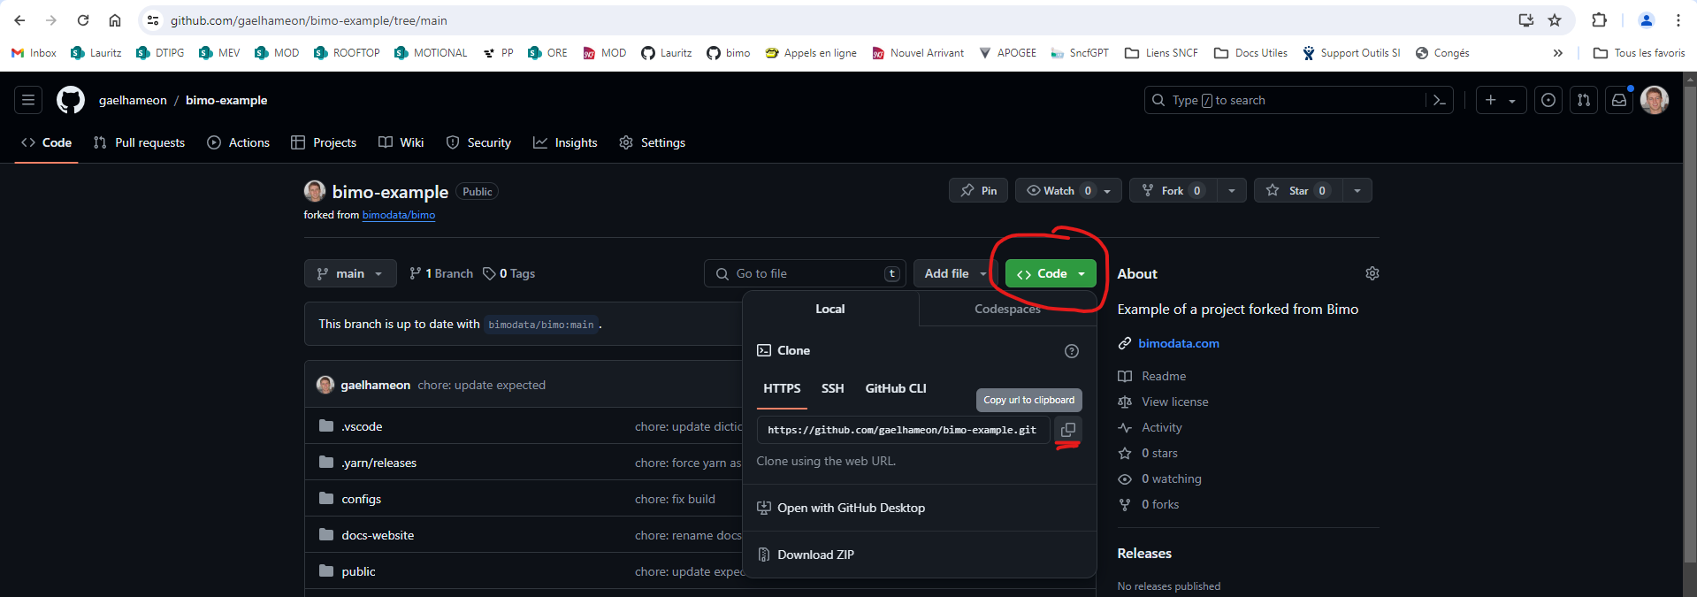Open the bimodata.com website link
This screenshot has width=1697, height=597.
(x=1178, y=343)
